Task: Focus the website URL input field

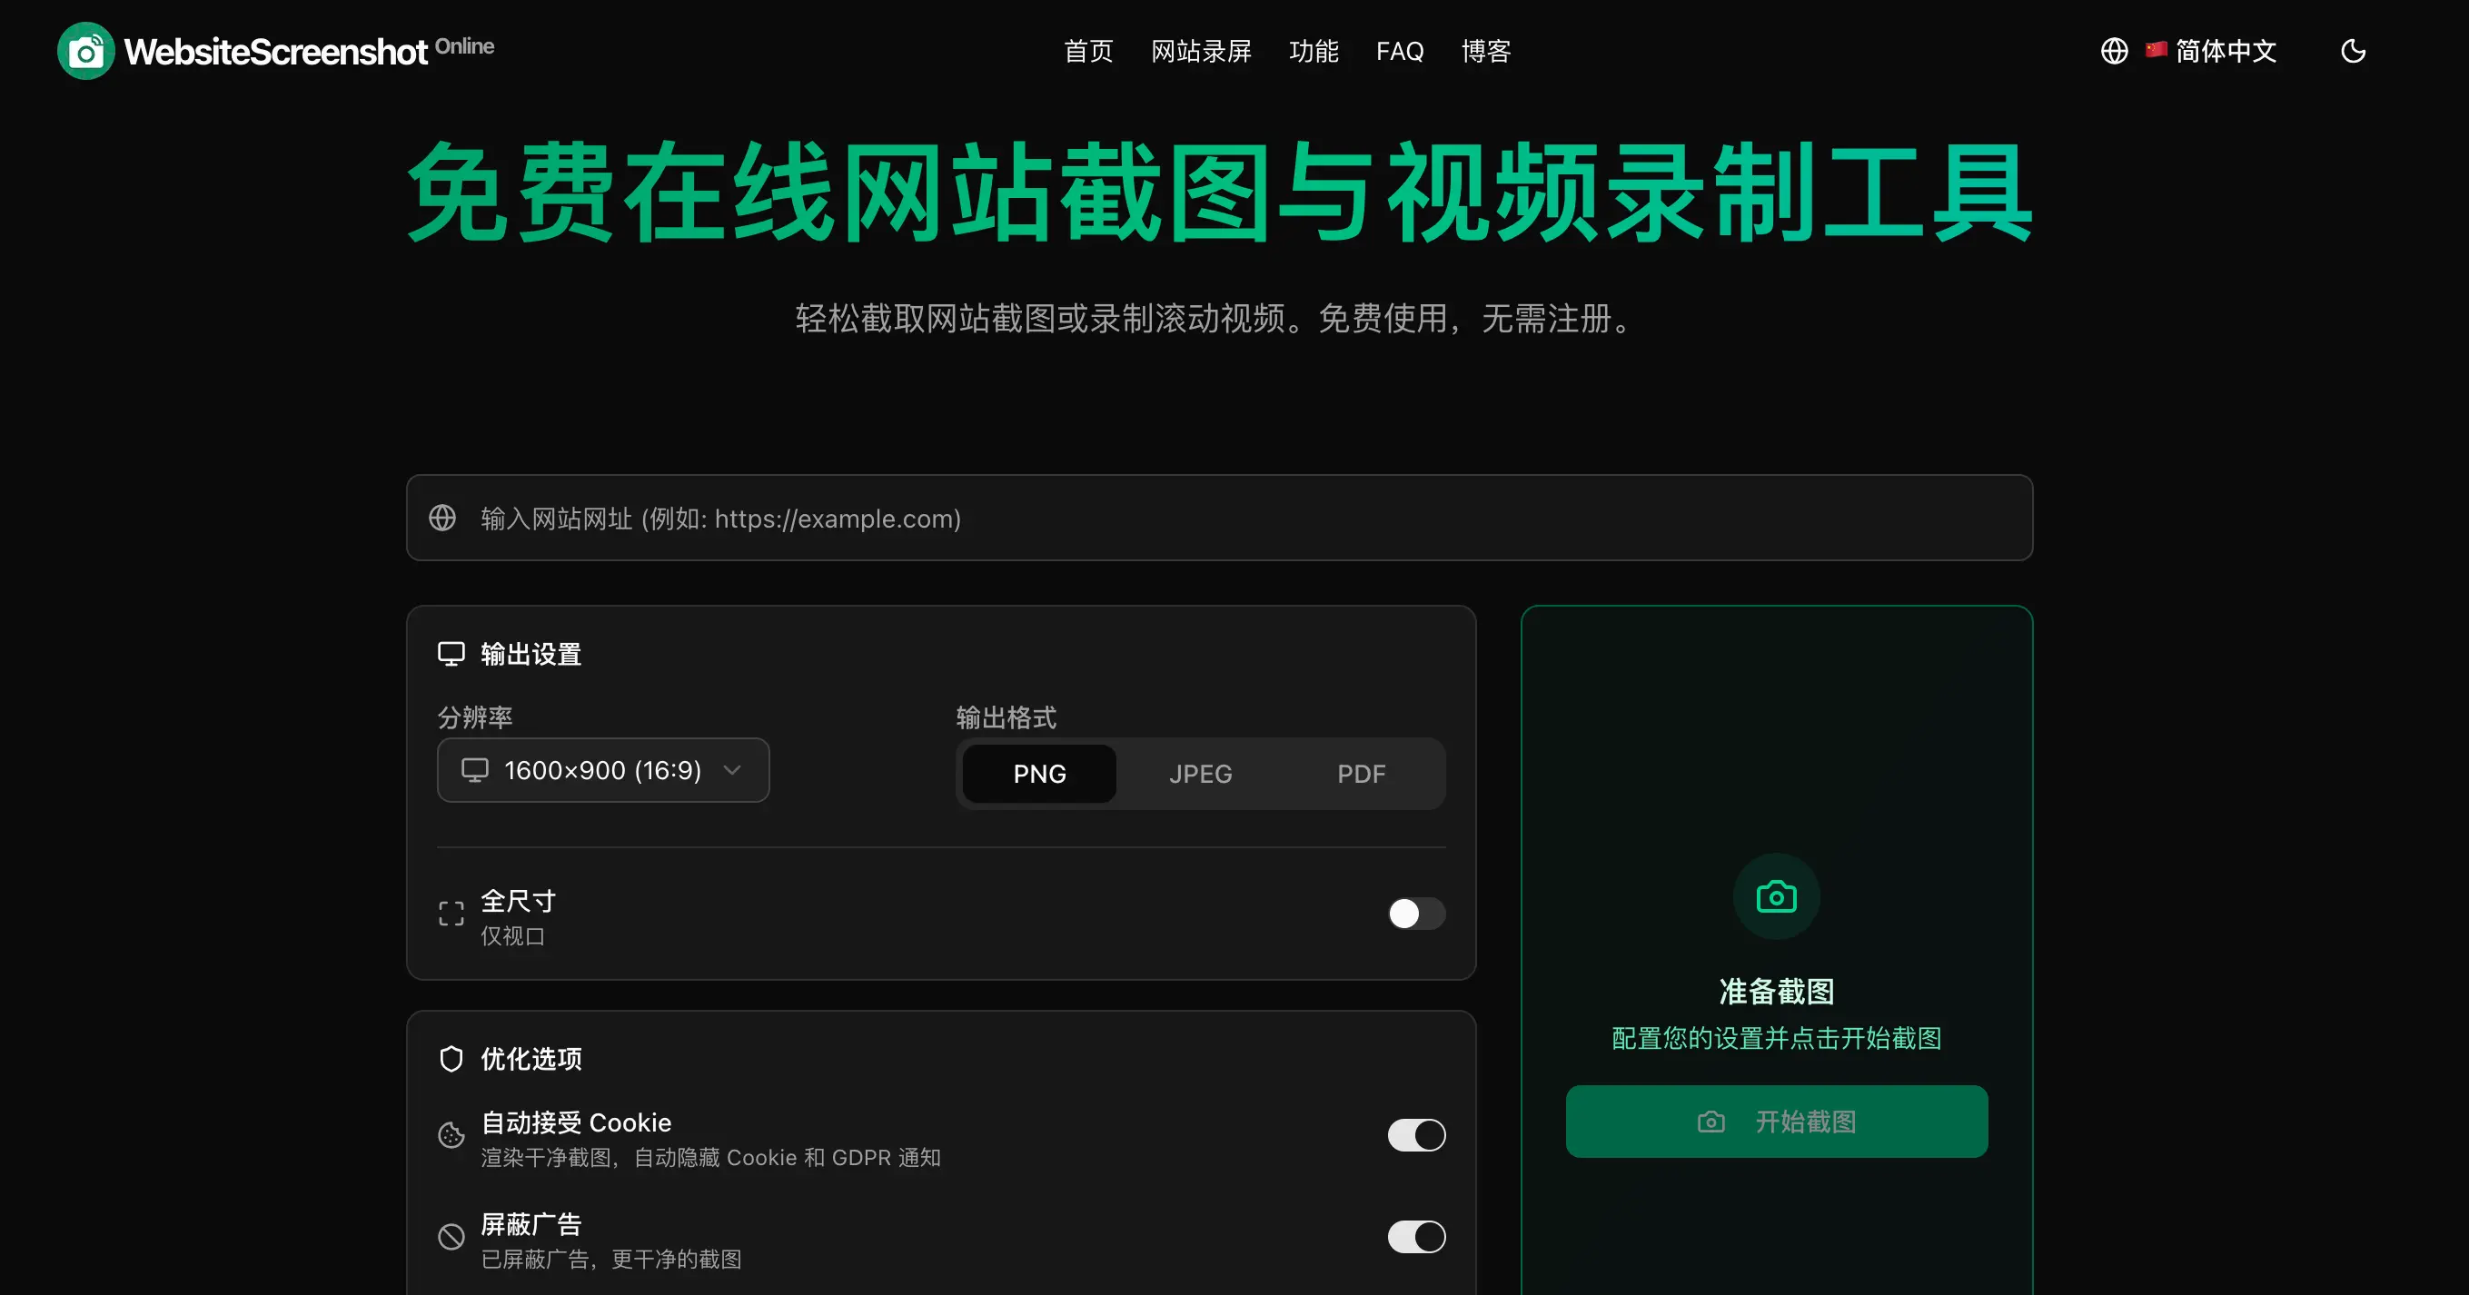Action: (x=1219, y=518)
